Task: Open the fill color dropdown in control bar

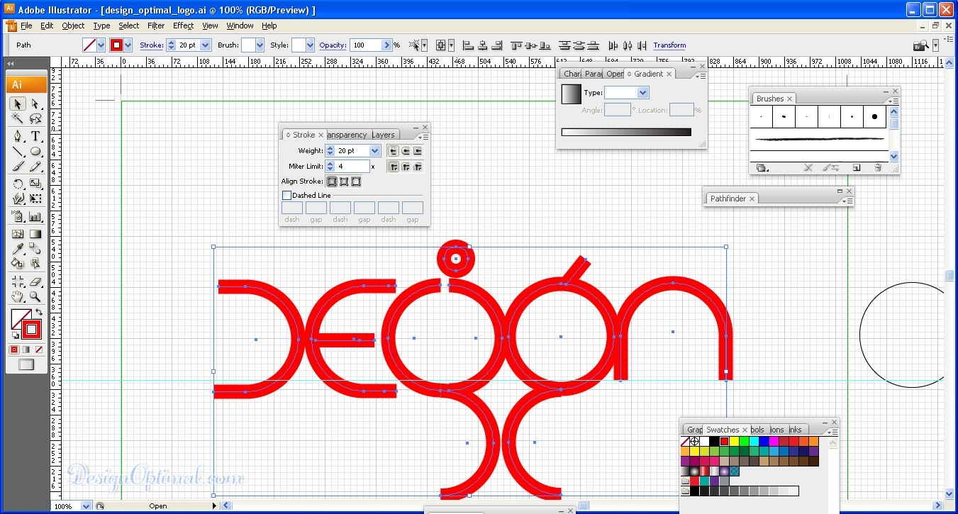Action: pos(101,45)
